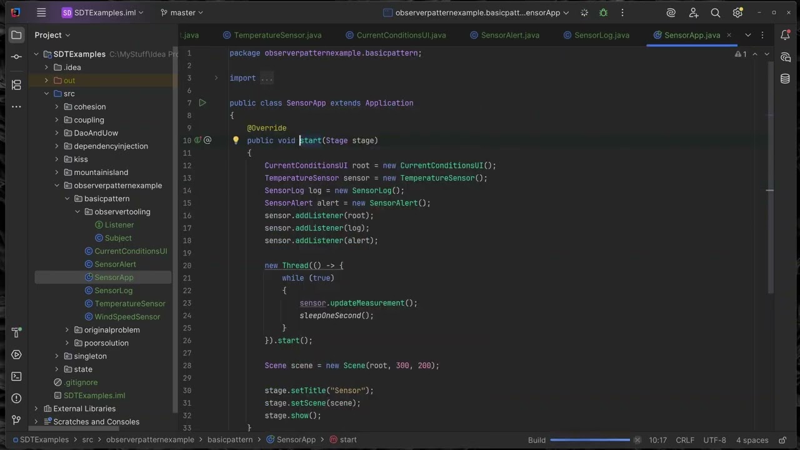This screenshot has width=800, height=450.
Task: Click the run gutter icon on line 7
Action: (x=202, y=103)
